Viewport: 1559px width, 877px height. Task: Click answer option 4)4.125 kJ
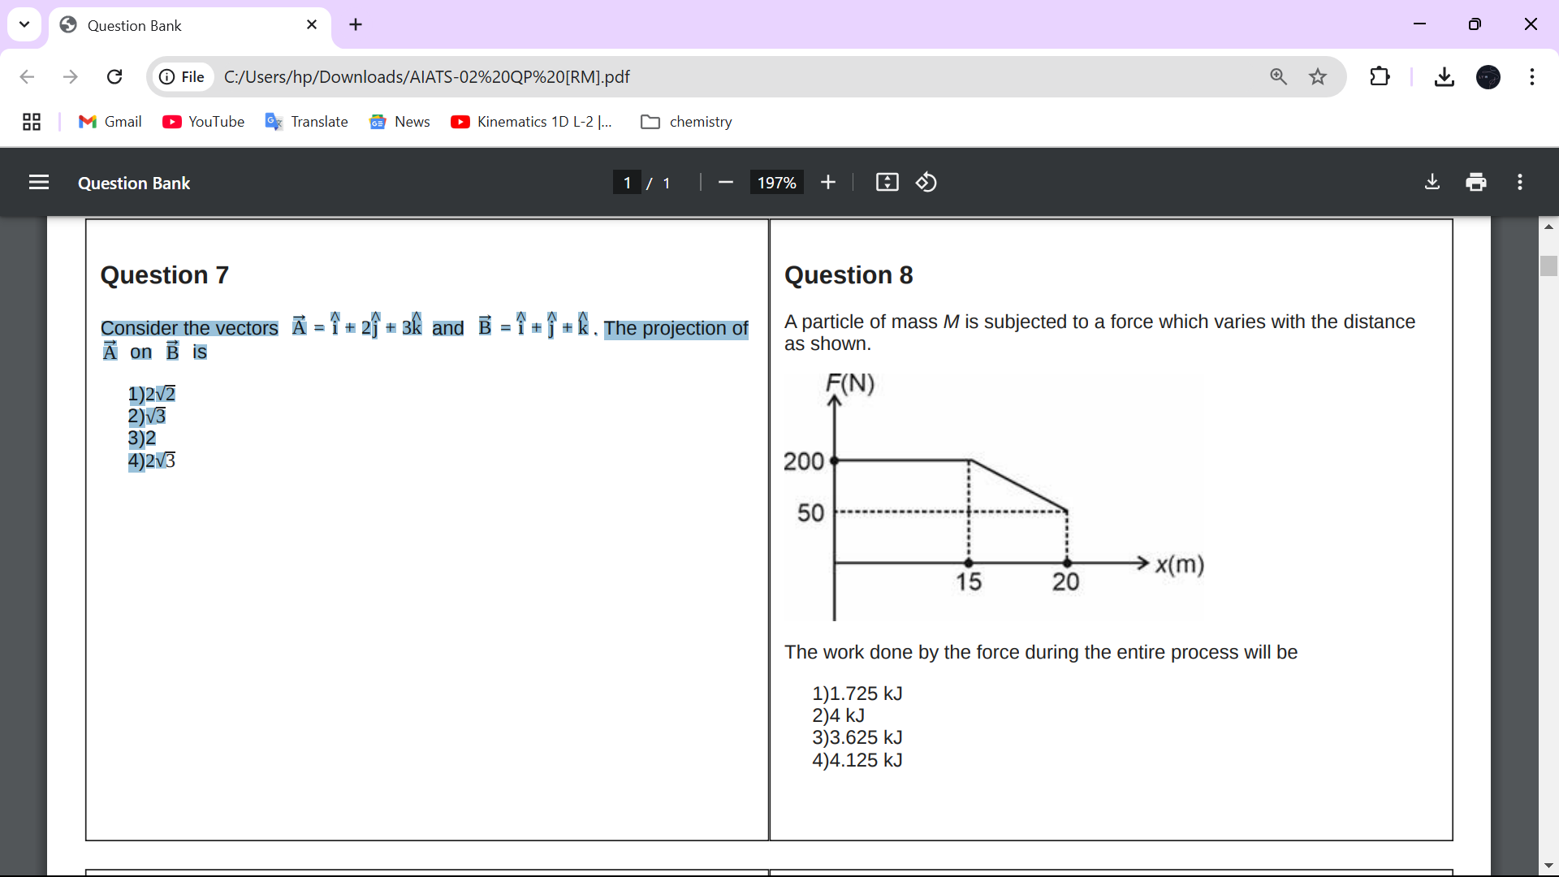(857, 760)
